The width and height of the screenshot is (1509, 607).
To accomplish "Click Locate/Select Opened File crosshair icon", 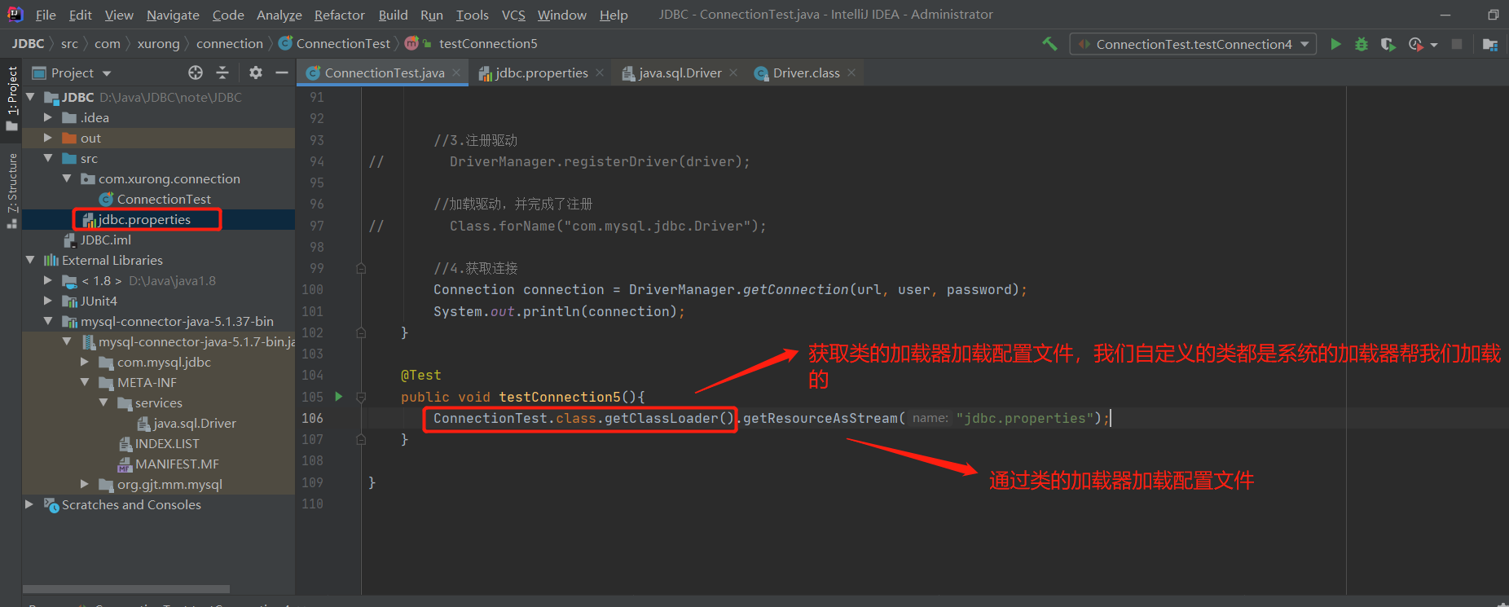I will point(196,73).
